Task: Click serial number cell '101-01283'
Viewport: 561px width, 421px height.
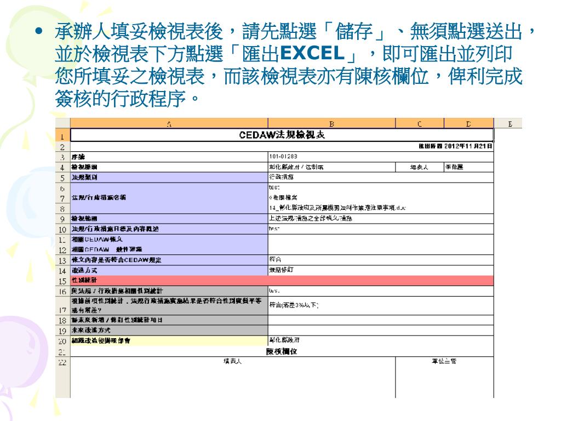Action: [x=381, y=157]
